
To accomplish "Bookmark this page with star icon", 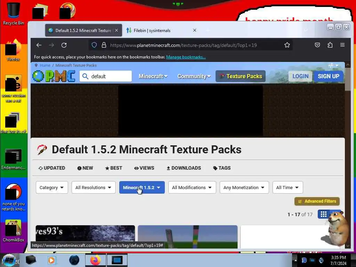I will [287, 45].
